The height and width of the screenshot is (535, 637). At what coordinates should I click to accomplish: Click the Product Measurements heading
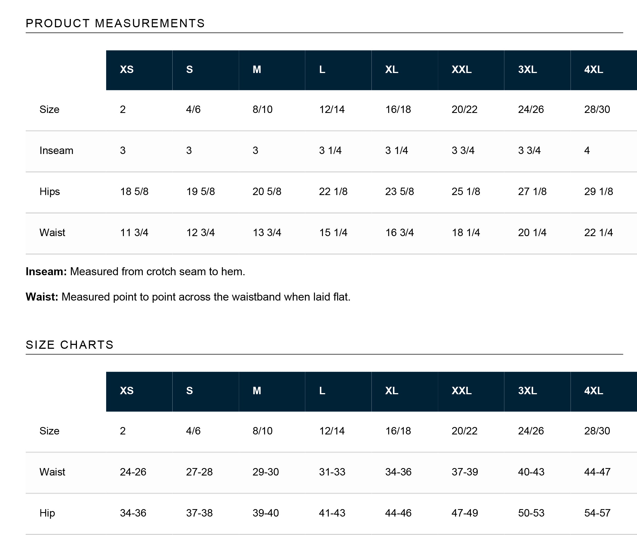pyautogui.click(x=115, y=23)
